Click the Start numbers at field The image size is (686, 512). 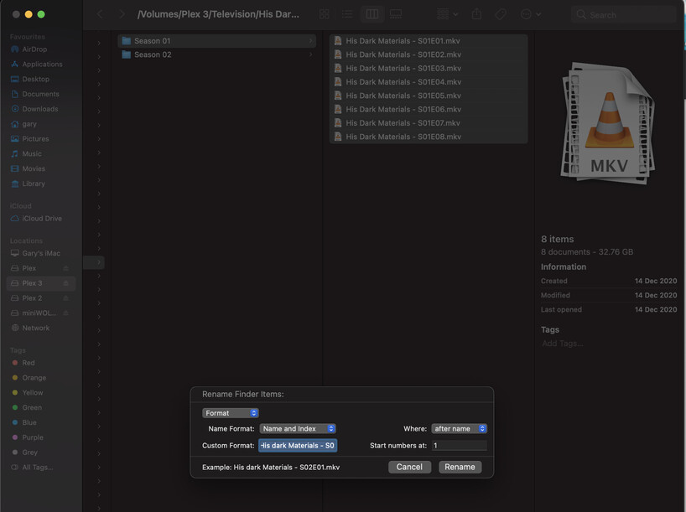pyautogui.click(x=459, y=445)
